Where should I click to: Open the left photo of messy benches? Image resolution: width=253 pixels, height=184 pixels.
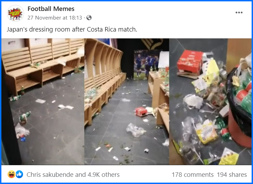click(x=43, y=101)
